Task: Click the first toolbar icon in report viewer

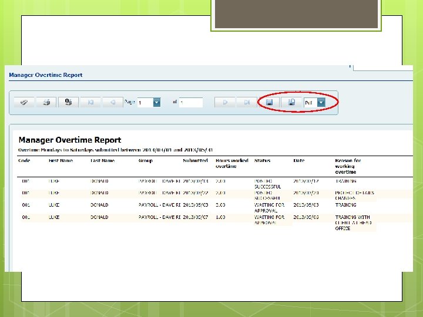Action: tap(24, 102)
